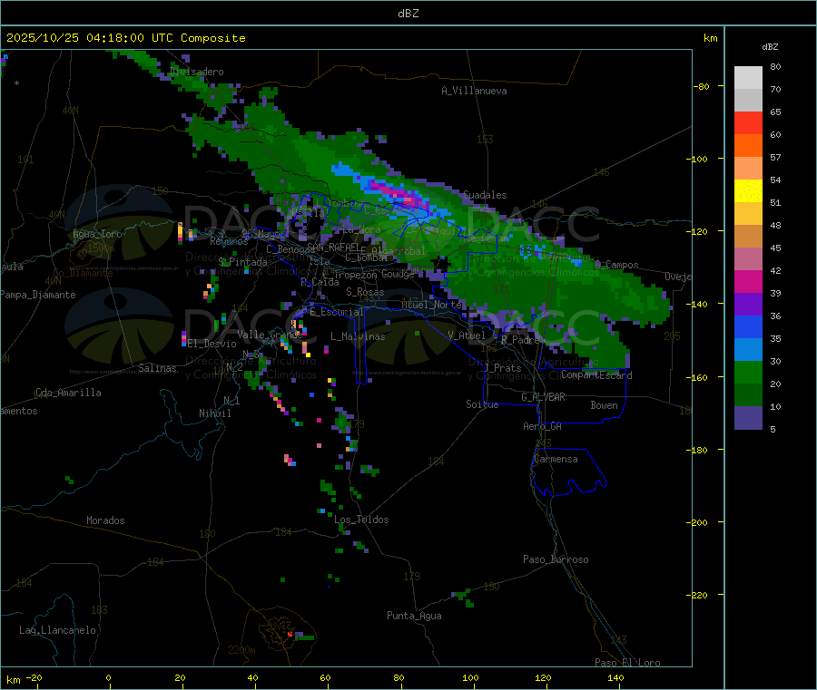The height and width of the screenshot is (690, 817).
Task: Click the Morados place label
Action: click(105, 520)
